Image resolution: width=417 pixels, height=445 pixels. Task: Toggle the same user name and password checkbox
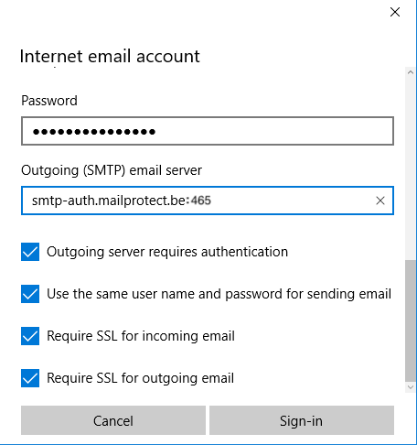pos(30,294)
